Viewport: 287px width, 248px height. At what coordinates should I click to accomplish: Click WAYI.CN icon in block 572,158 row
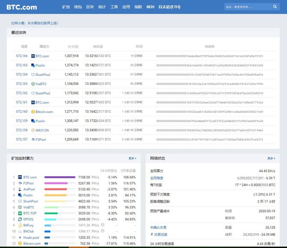coord(33,130)
